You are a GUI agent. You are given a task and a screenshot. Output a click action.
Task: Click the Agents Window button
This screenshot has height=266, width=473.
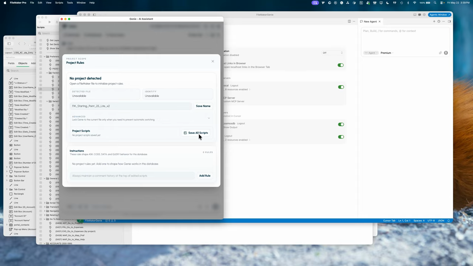pyautogui.click(x=439, y=15)
